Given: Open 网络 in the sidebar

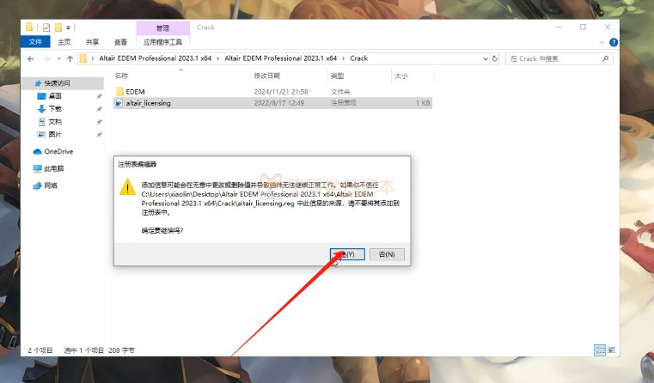Looking at the screenshot, I should [51, 185].
